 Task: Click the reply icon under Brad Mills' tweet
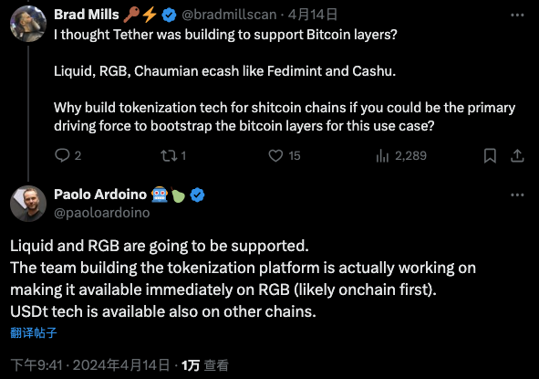click(x=62, y=155)
